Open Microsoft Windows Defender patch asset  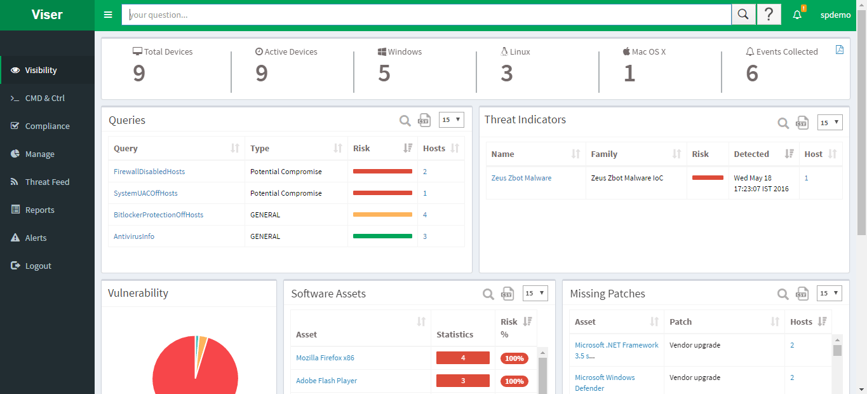point(605,383)
